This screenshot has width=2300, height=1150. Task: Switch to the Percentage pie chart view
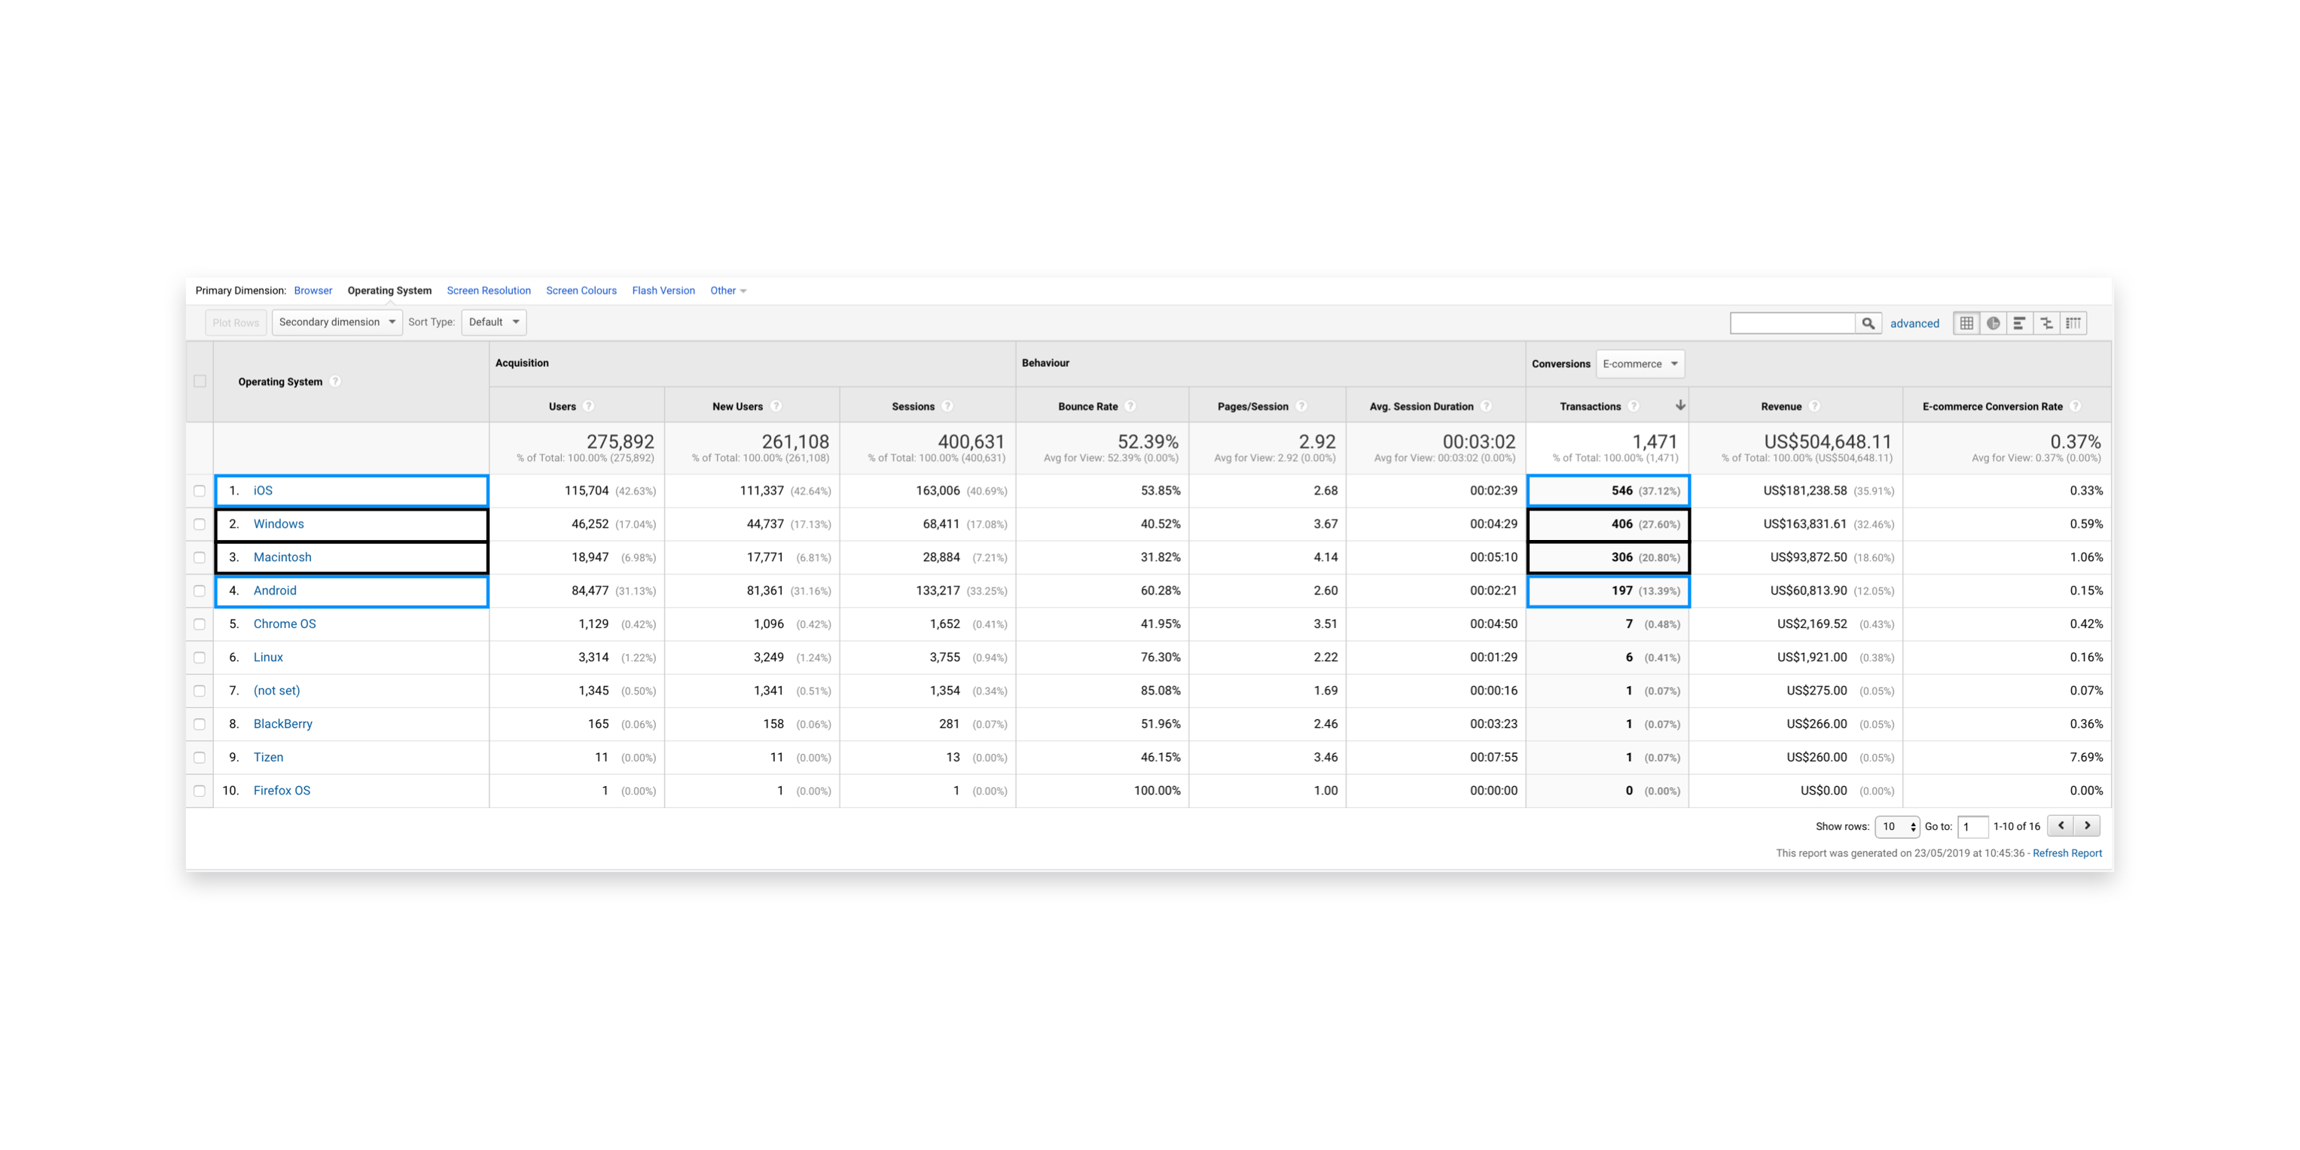(x=1993, y=323)
